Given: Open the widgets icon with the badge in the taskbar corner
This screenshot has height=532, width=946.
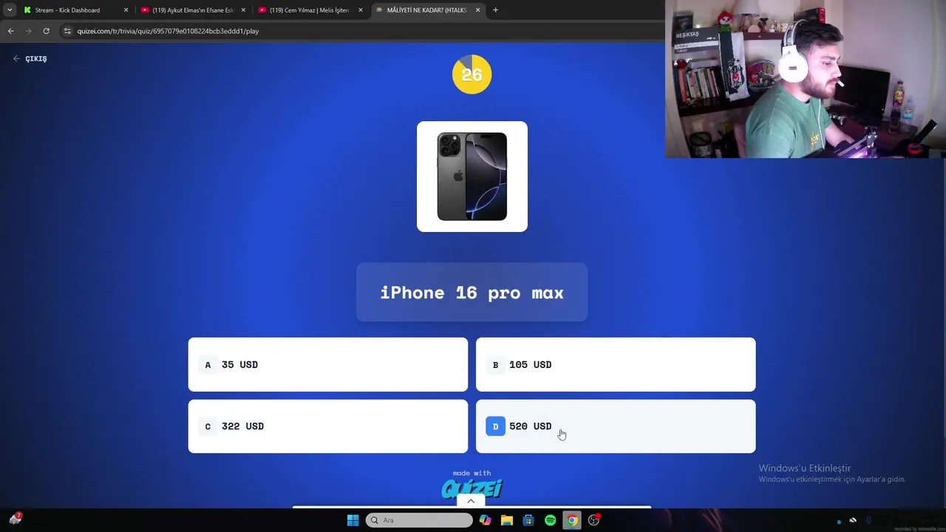Looking at the screenshot, I should 15,519.
